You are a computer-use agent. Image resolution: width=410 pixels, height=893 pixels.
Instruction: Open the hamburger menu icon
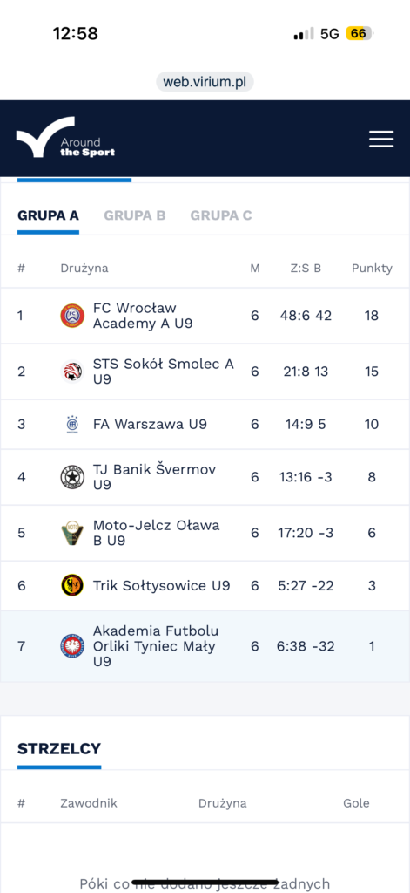pos(381,139)
